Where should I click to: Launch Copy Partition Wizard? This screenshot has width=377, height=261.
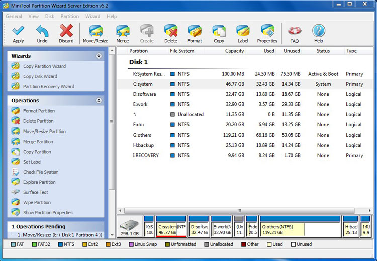(x=44, y=66)
